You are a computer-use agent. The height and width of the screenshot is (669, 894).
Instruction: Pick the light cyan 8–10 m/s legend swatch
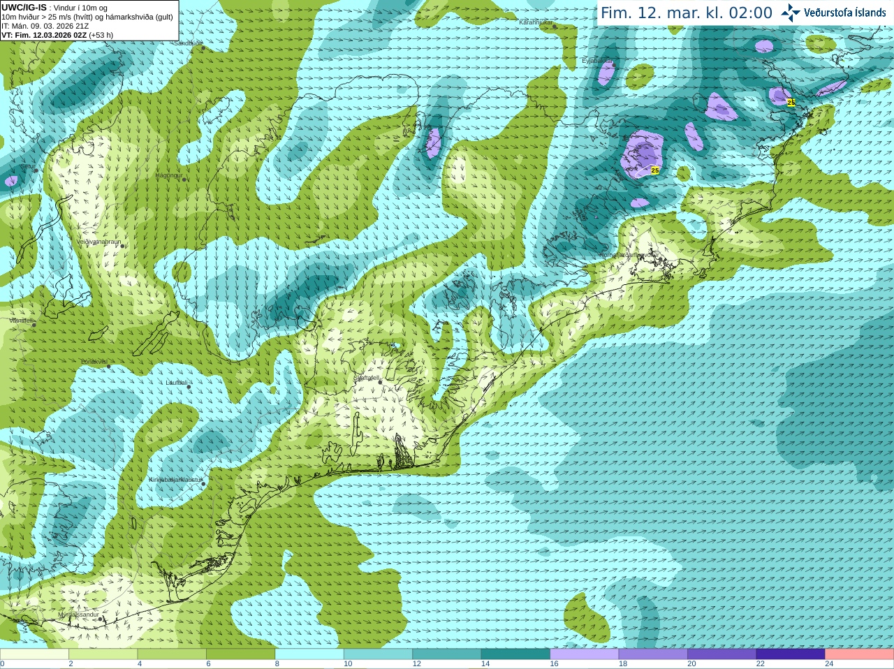[x=309, y=654]
